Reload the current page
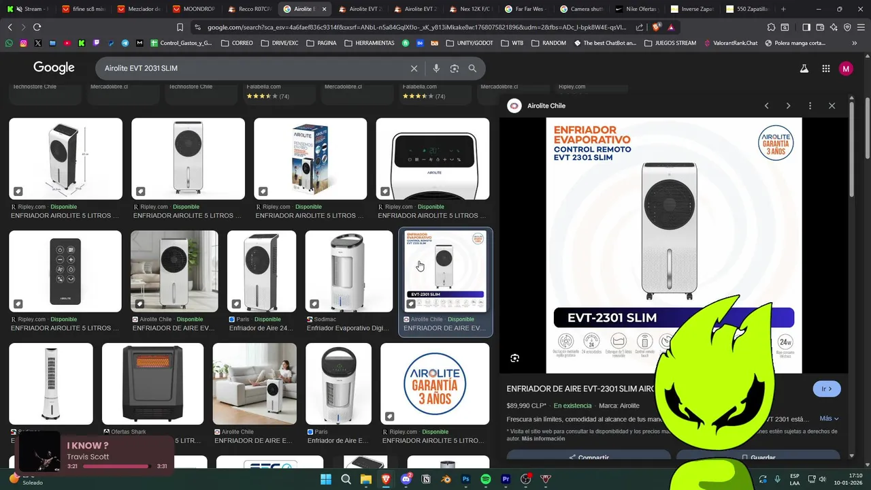The width and height of the screenshot is (871, 490). coord(37,27)
